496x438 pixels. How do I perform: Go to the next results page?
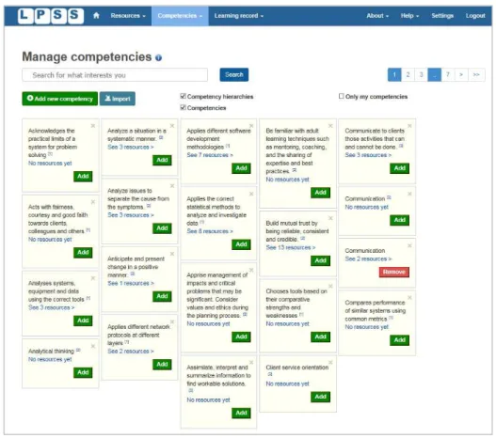(461, 75)
